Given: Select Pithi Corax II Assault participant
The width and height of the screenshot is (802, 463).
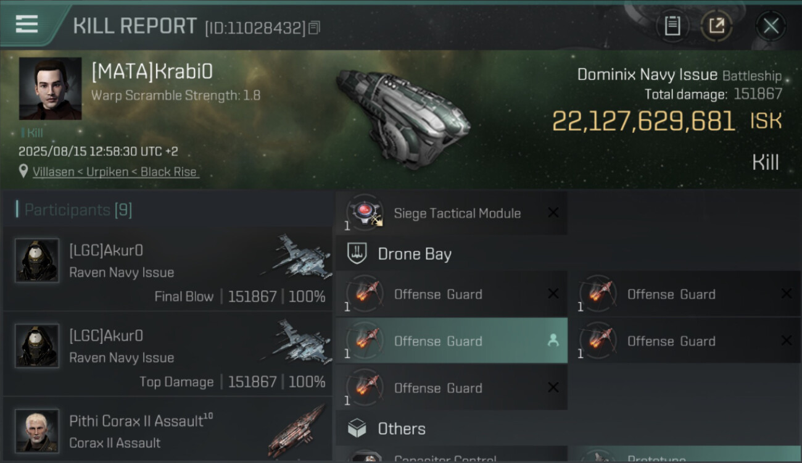Looking at the screenshot, I should [x=168, y=430].
